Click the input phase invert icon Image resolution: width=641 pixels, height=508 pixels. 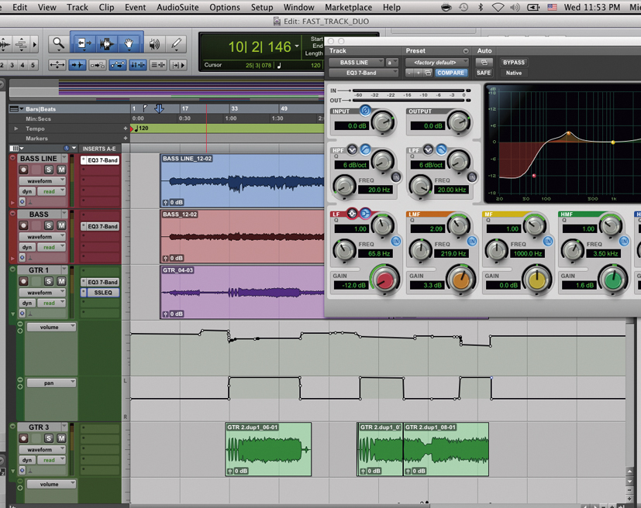[x=365, y=110]
